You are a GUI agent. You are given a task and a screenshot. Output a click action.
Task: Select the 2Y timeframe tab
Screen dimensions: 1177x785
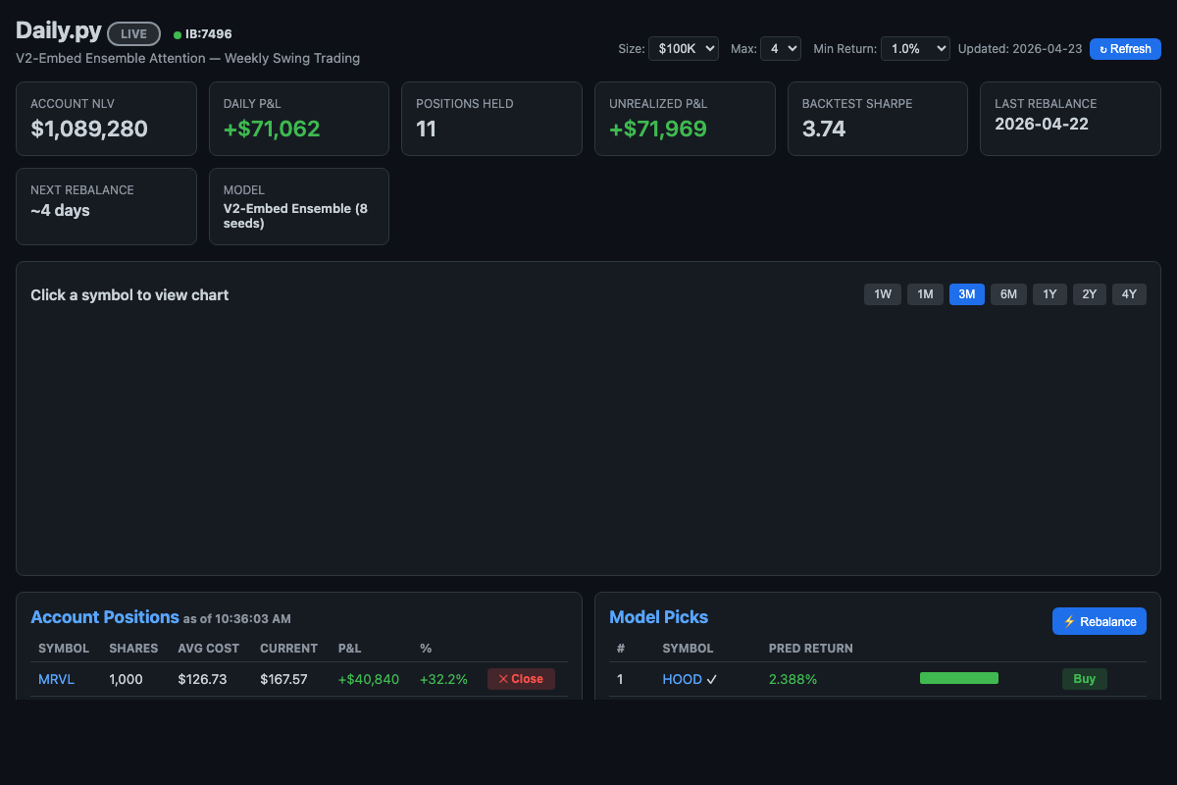[x=1089, y=293]
